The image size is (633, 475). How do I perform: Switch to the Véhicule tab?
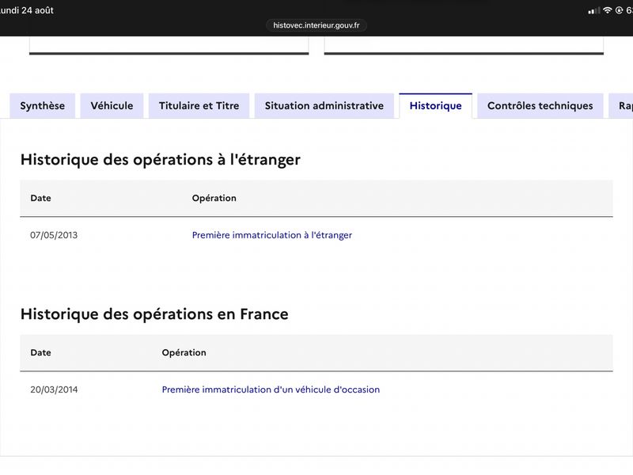[112, 106]
